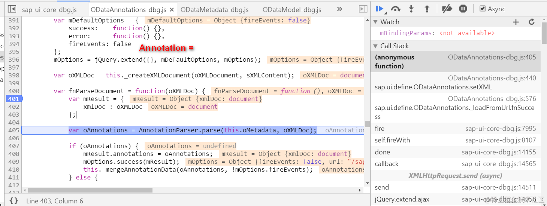Select the done stack frame
The image size is (547, 206).
[456, 152]
